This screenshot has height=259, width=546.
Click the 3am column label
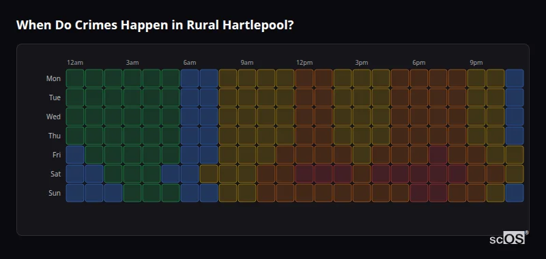click(132, 63)
